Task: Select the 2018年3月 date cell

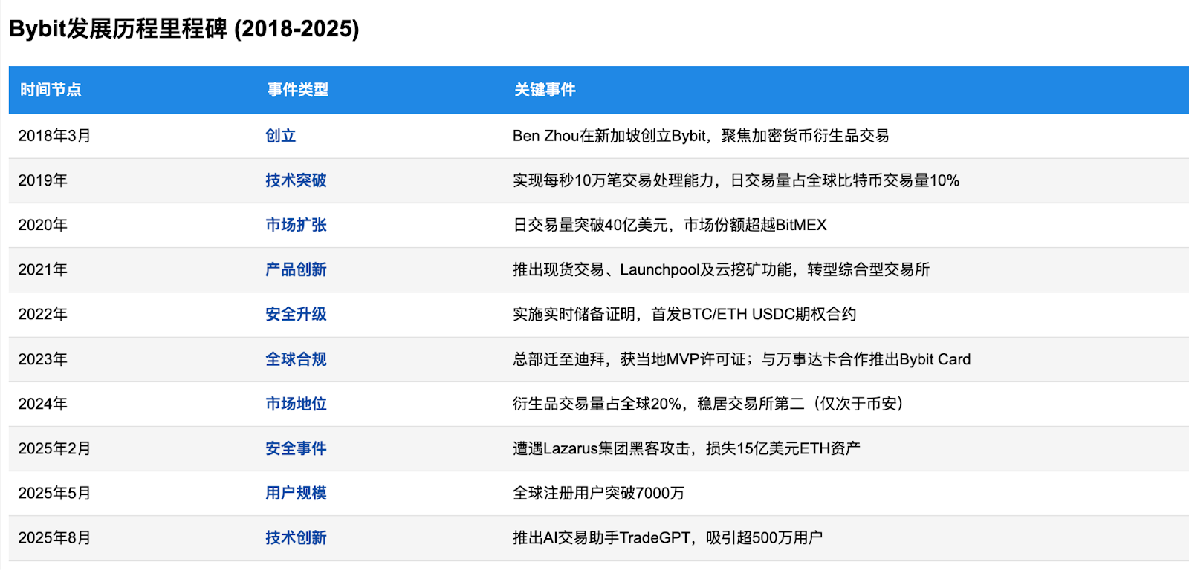Action: tap(54, 136)
